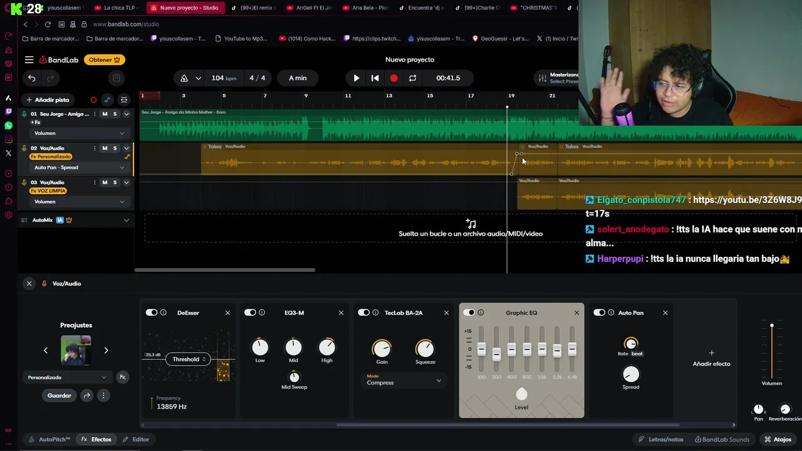Screen dimensions: 802x451
Task: Click Guardar to save the preset
Action: (60, 395)
